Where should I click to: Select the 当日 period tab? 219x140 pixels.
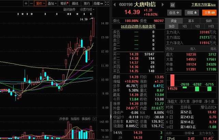[171, 26]
